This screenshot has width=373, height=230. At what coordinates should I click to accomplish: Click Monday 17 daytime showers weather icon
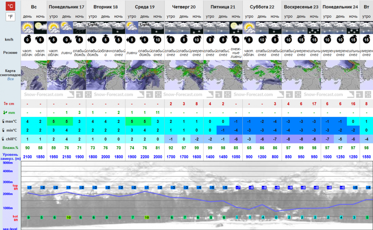67,28
